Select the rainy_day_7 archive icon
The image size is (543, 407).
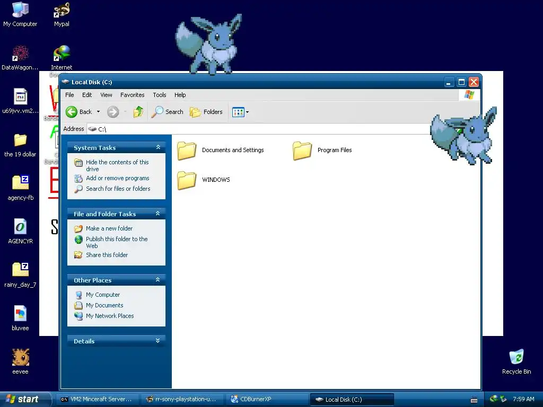click(20, 275)
